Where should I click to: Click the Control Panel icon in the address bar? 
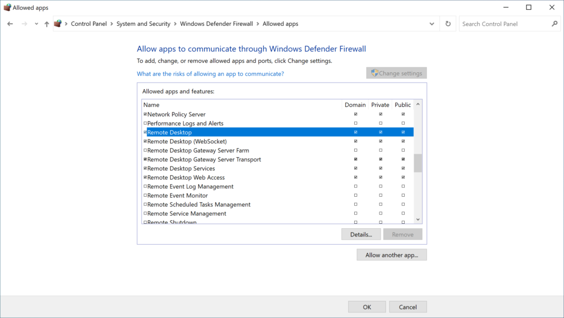tap(58, 23)
